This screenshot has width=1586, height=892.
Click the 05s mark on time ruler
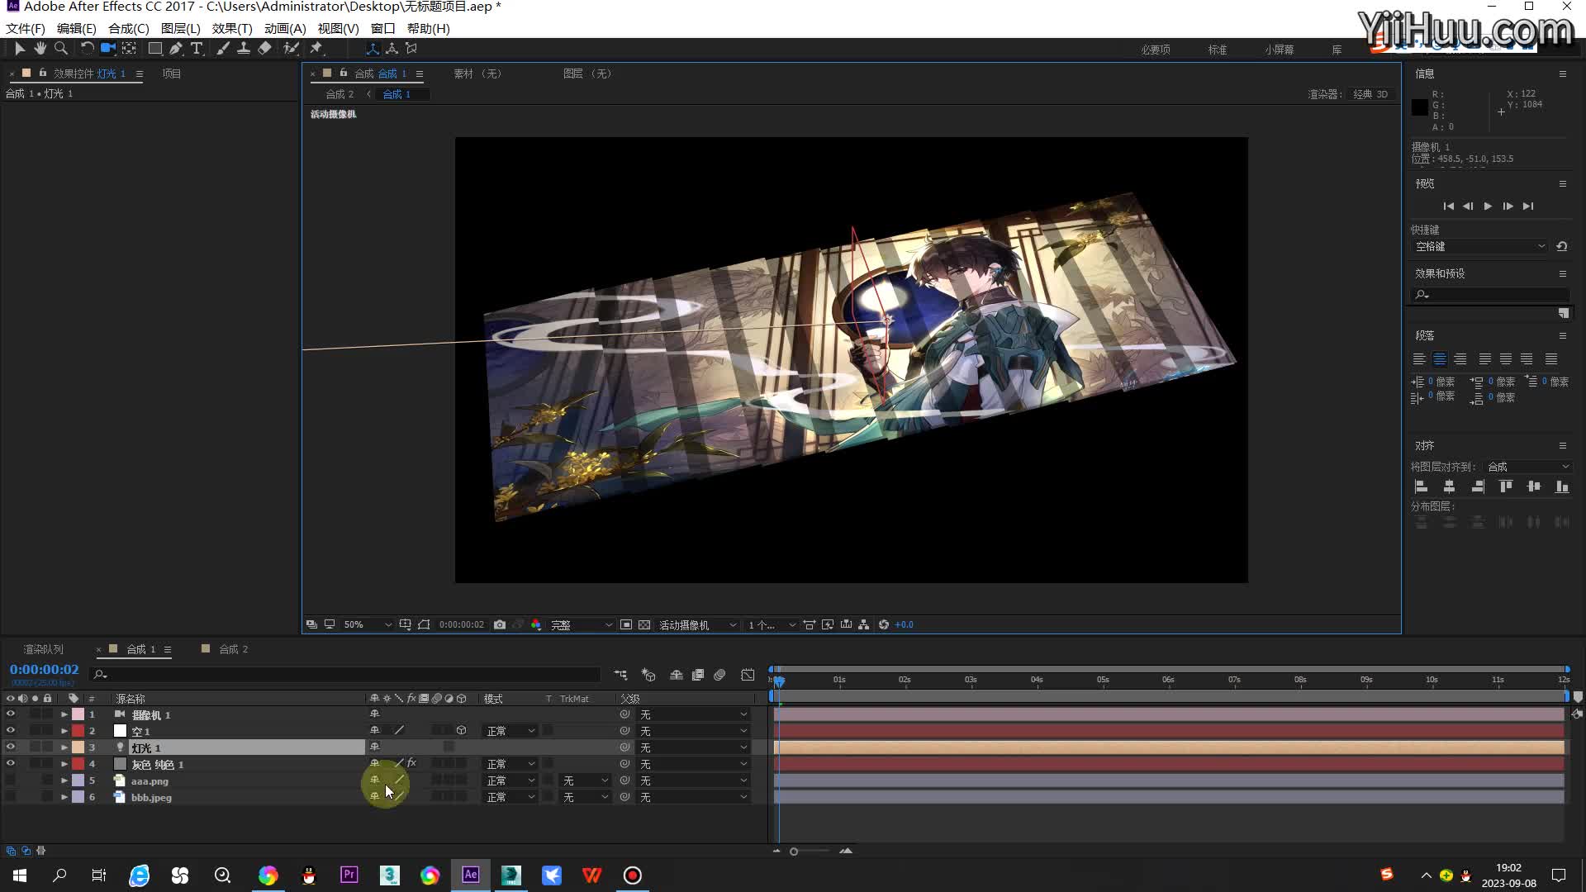pos(1103,680)
